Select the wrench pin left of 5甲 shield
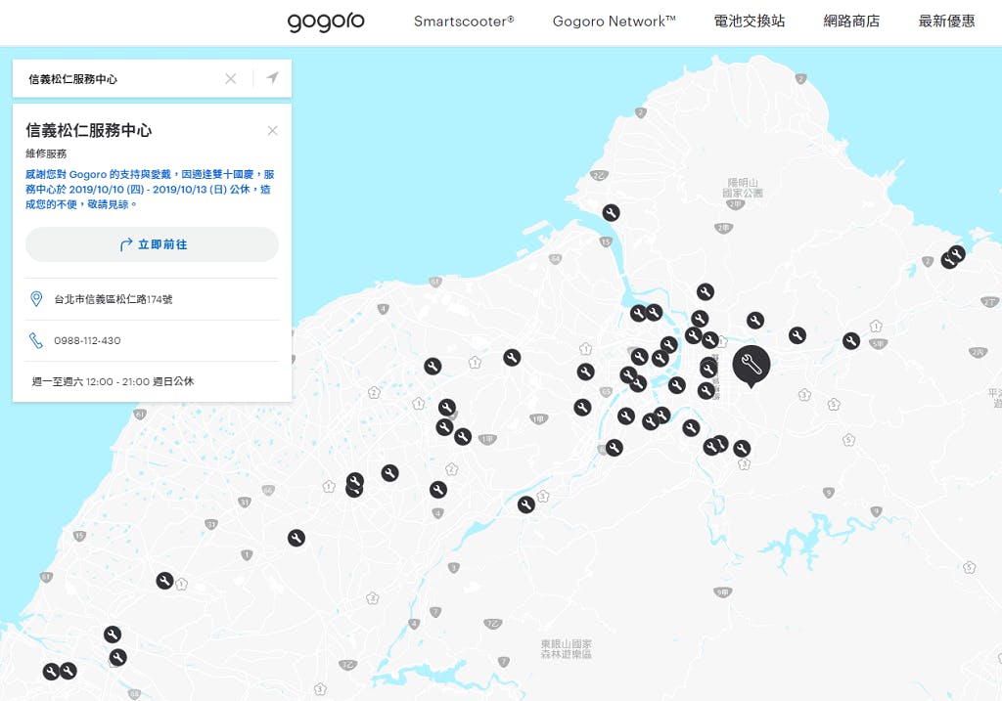 click(x=850, y=341)
